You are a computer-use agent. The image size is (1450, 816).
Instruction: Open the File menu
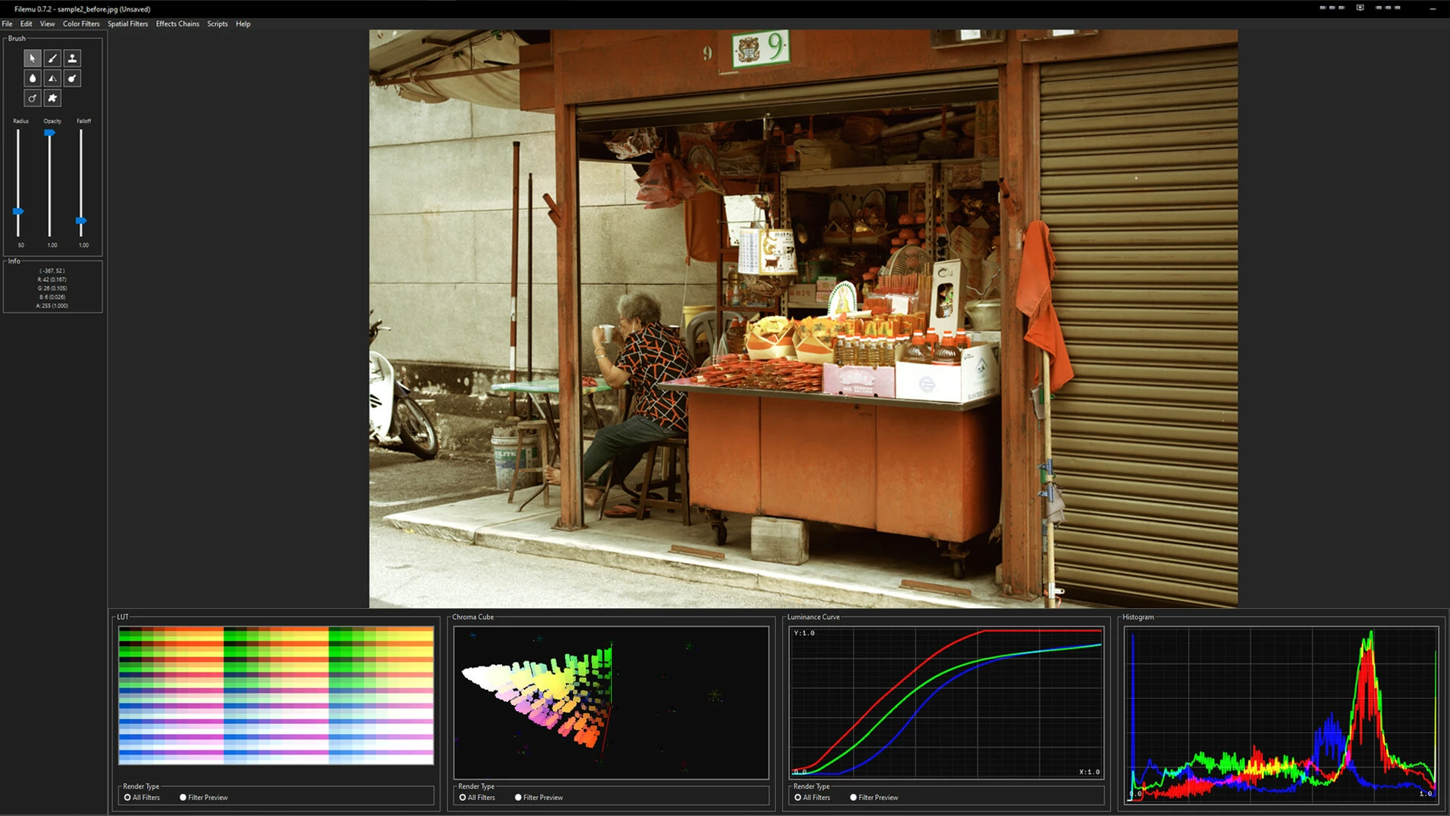coord(8,24)
